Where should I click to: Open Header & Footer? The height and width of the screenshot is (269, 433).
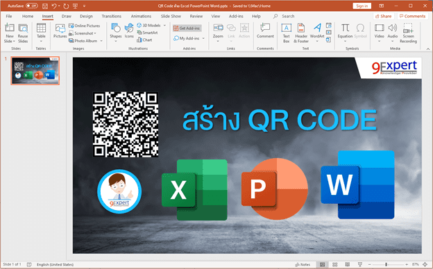[301, 33]
